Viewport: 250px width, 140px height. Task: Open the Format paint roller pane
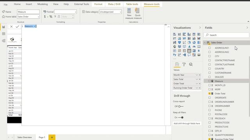184,64
